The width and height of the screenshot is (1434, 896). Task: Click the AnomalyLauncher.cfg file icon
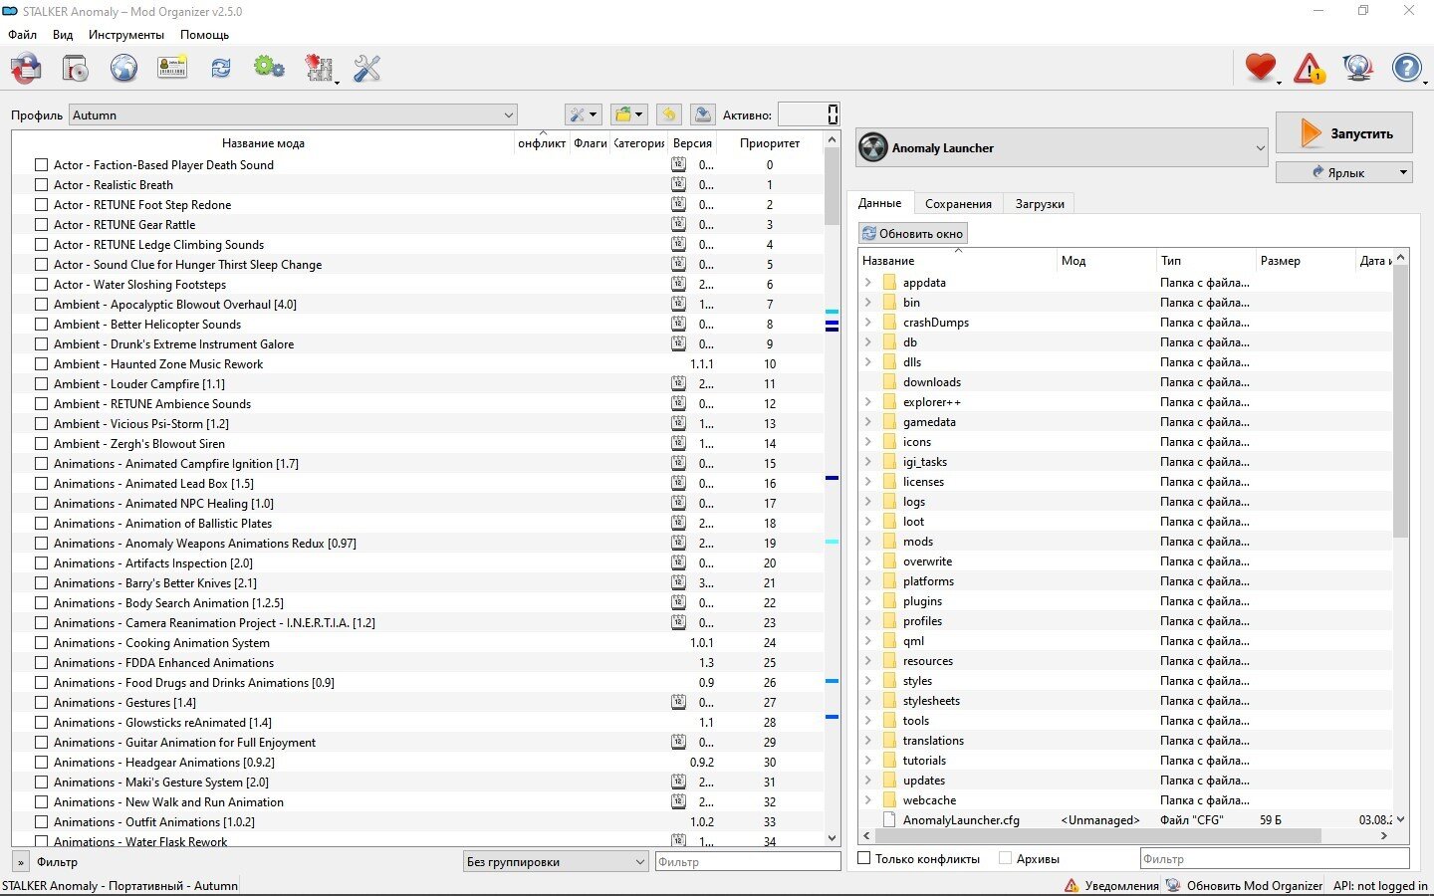click(x=889, y=820)
